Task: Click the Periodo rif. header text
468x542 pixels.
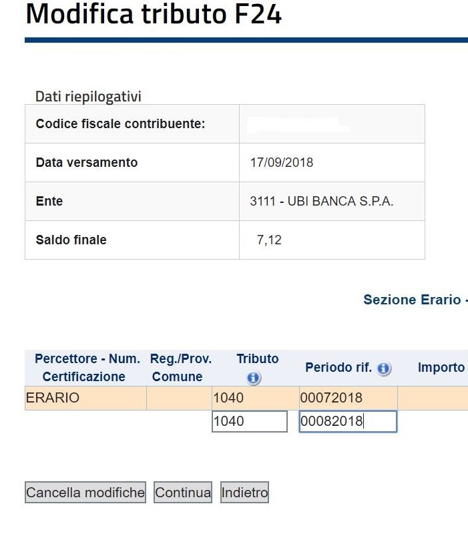Action: 338,367
